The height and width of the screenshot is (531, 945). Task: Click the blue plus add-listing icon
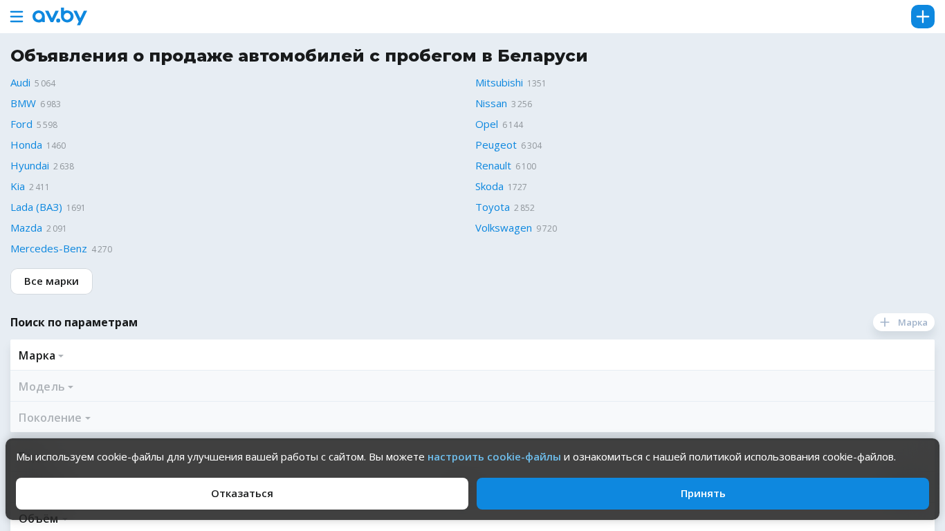pos(922,17)
